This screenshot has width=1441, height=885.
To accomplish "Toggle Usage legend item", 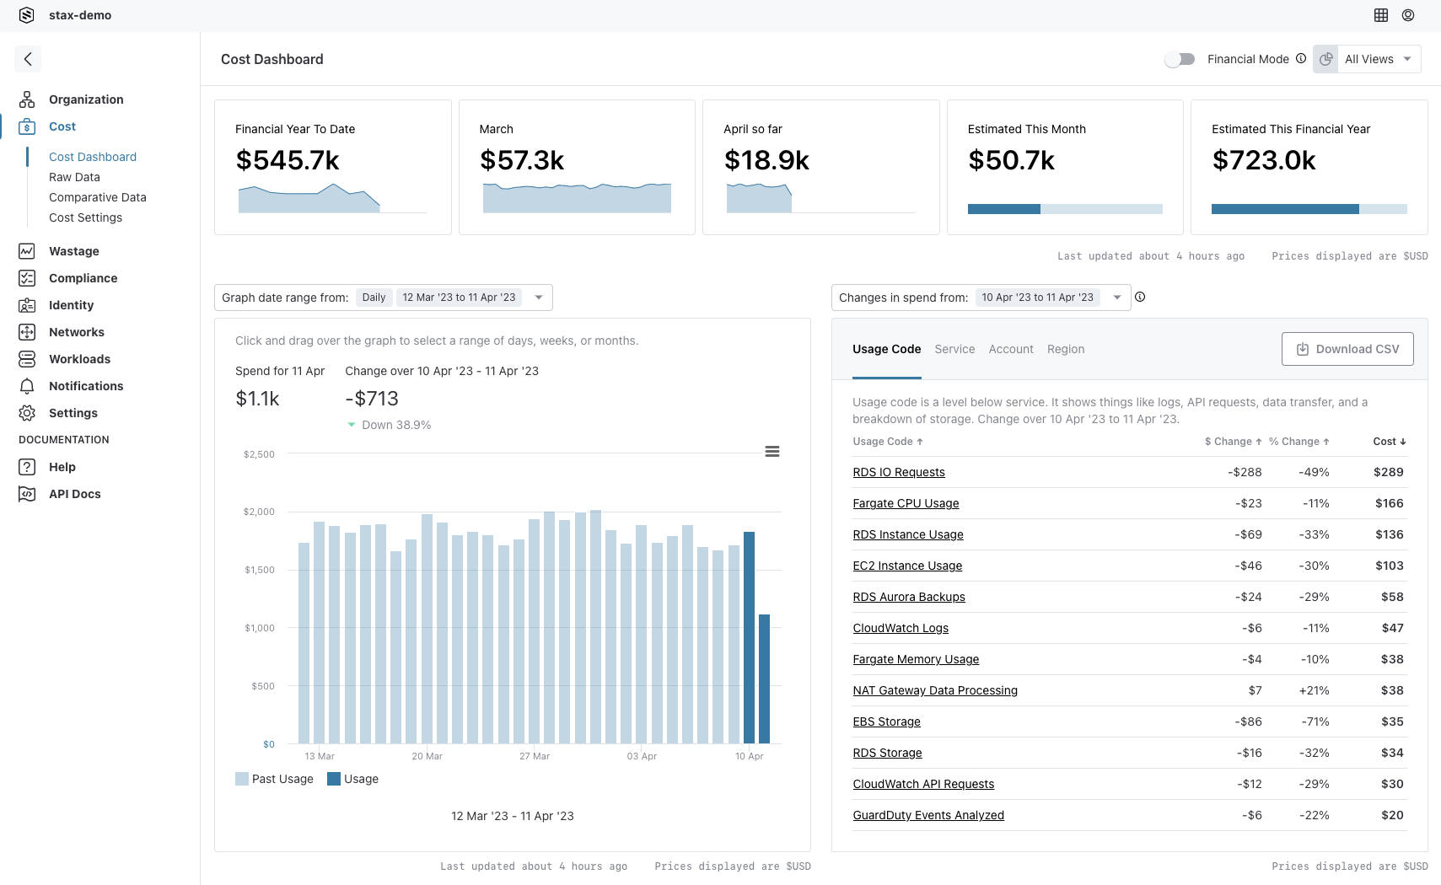I will (x=352, y=779).
